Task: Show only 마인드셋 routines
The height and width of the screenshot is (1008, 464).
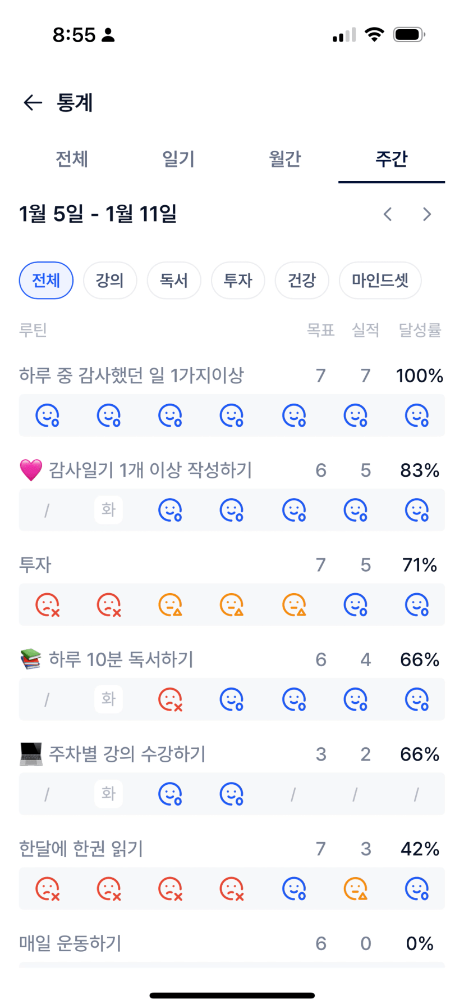Action: [380, 281]
